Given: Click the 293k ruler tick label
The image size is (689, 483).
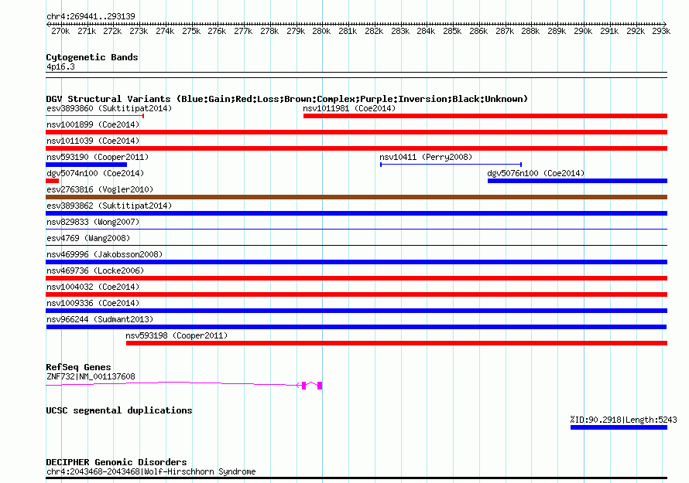Looking at the screenshot, I should click(661, 31).
